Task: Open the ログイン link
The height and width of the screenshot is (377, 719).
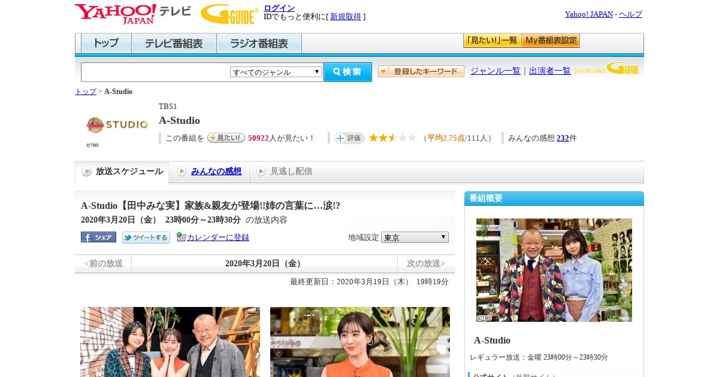Action: 279,8
